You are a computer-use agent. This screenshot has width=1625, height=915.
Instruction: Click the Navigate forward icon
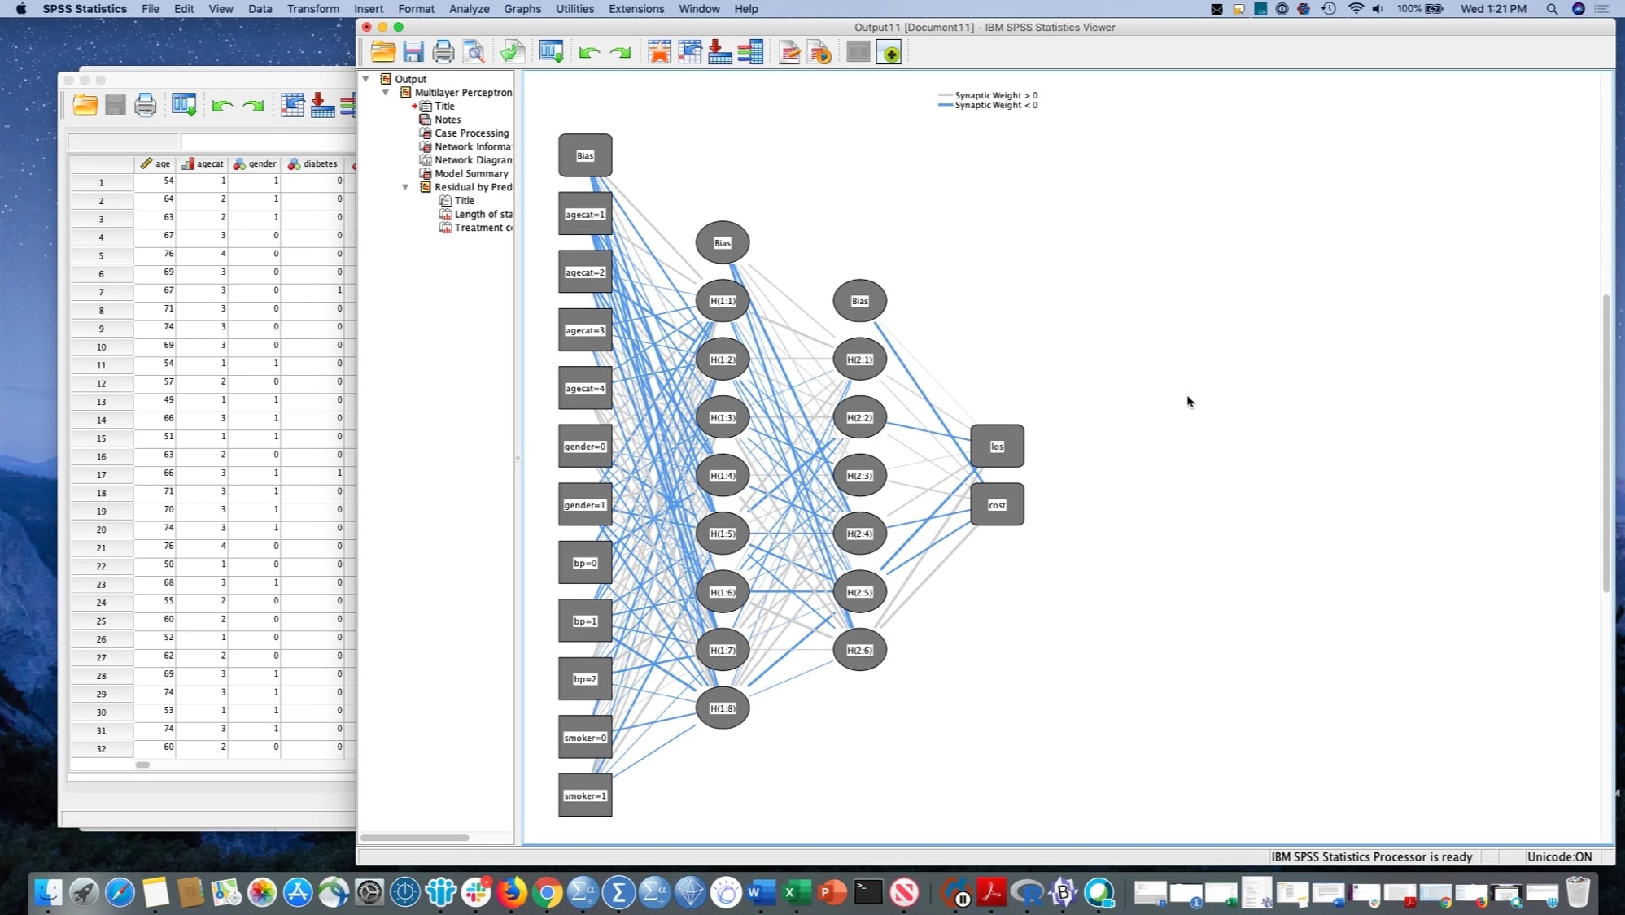pos(255,105)
